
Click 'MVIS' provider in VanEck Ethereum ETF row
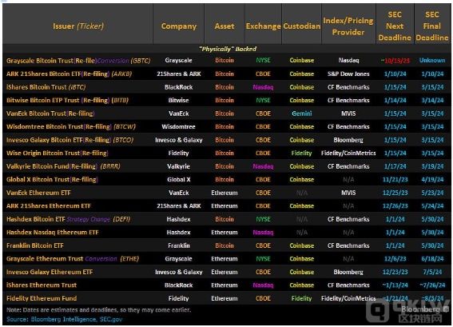[x=348, y=193]
